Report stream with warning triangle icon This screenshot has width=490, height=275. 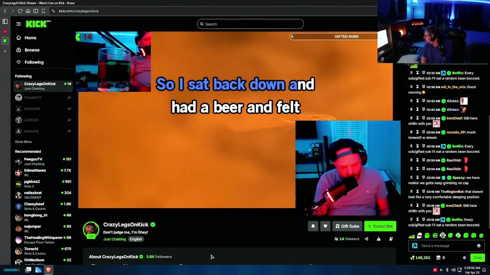(x=379, y=239)
